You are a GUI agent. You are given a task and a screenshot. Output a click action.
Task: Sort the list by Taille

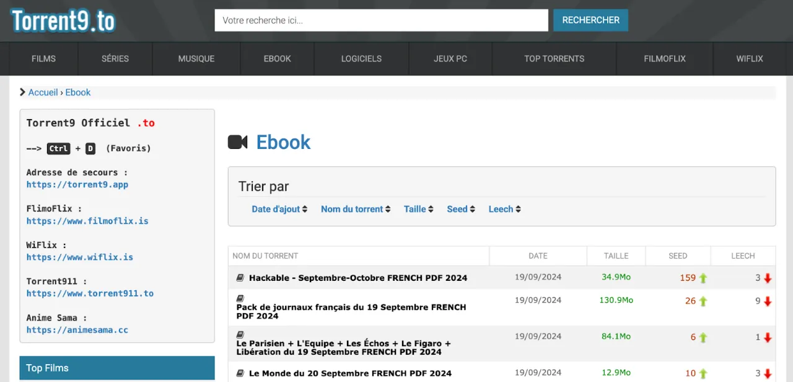point(418,209)
